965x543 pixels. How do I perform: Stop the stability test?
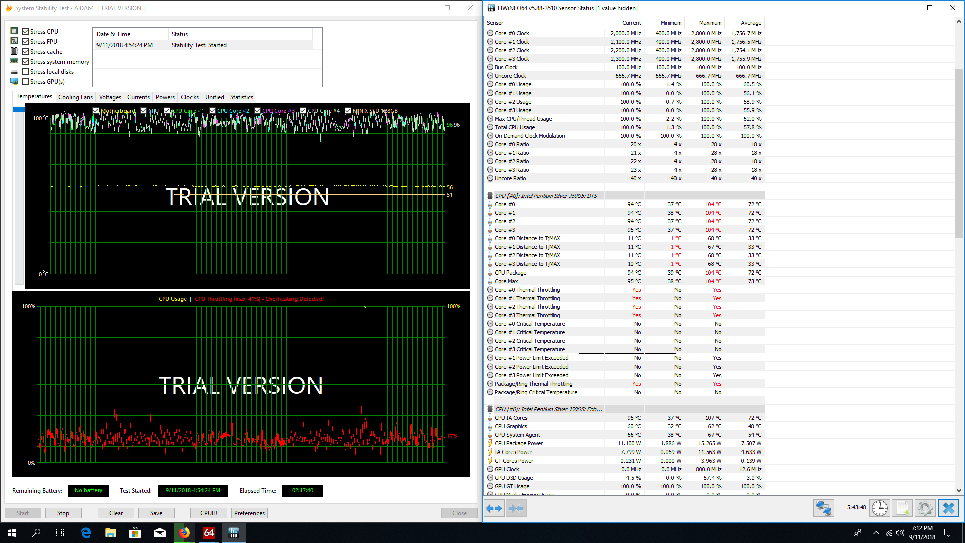pyautogui.click(x=63, y=513)
